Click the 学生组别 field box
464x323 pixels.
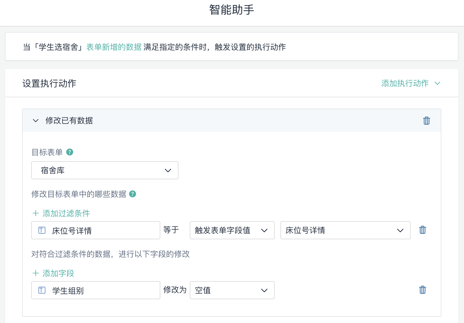coord(96,290)
